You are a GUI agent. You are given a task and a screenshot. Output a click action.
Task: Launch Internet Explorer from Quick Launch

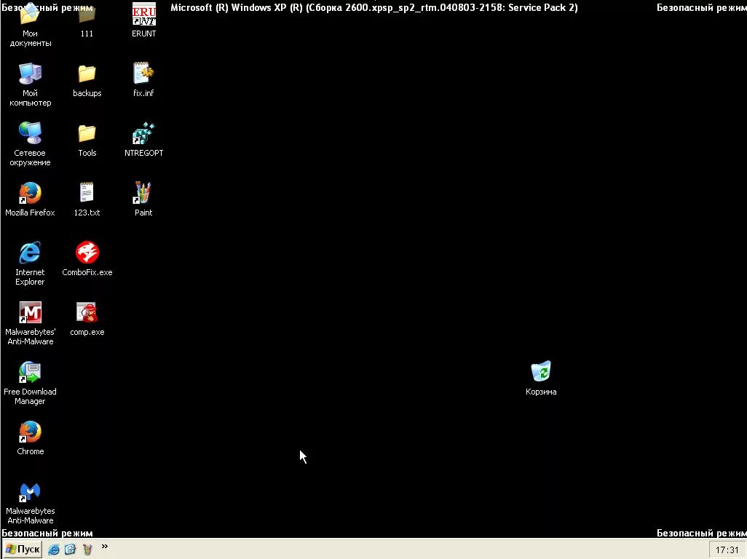click(x=54, y=550)
